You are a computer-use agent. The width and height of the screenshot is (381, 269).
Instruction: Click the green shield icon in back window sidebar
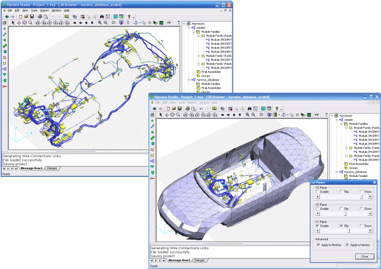(x=5, y=80)
